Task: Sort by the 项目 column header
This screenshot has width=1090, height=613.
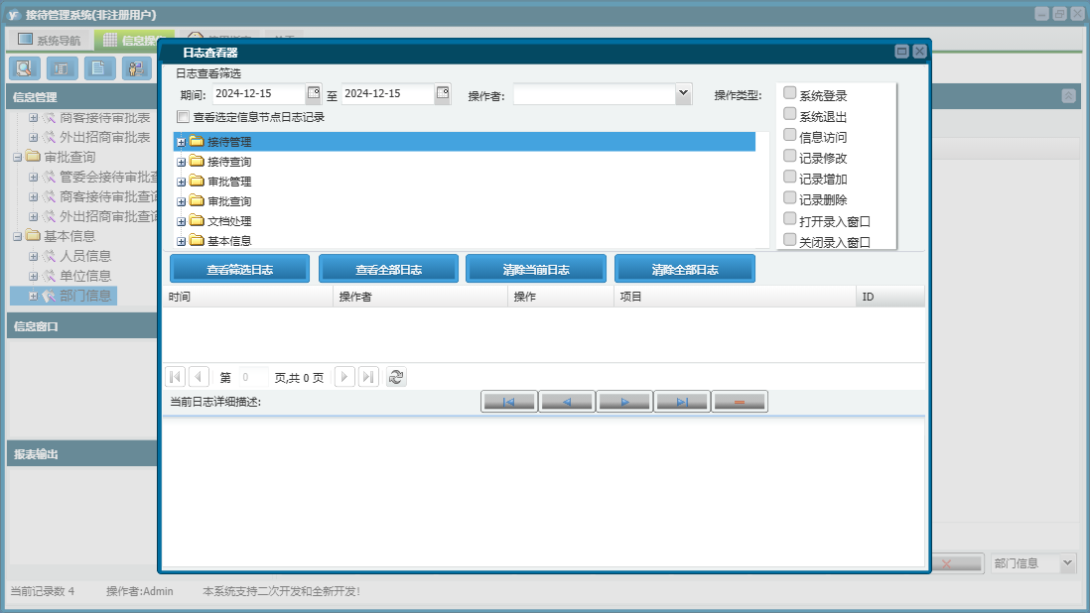Action: click(x=735, y=297)
